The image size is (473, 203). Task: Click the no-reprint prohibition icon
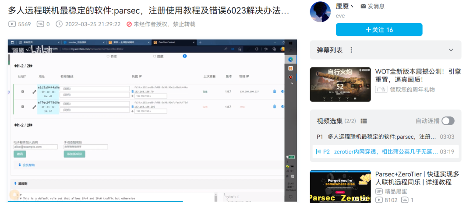[129, 24]
